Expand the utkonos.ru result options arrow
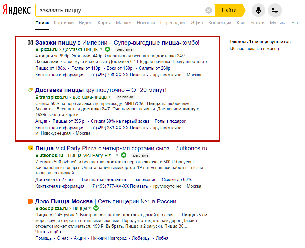 click(x=117, y=155)
